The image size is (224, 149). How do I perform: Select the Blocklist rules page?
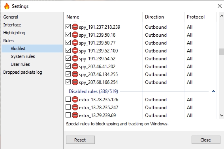click(32, 48)
